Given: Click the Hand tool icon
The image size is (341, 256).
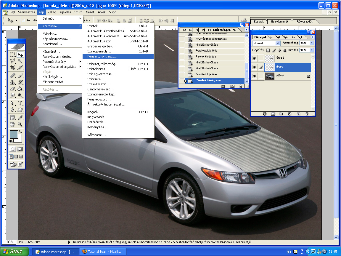Looking at the screenshot, I should [12, 124].
